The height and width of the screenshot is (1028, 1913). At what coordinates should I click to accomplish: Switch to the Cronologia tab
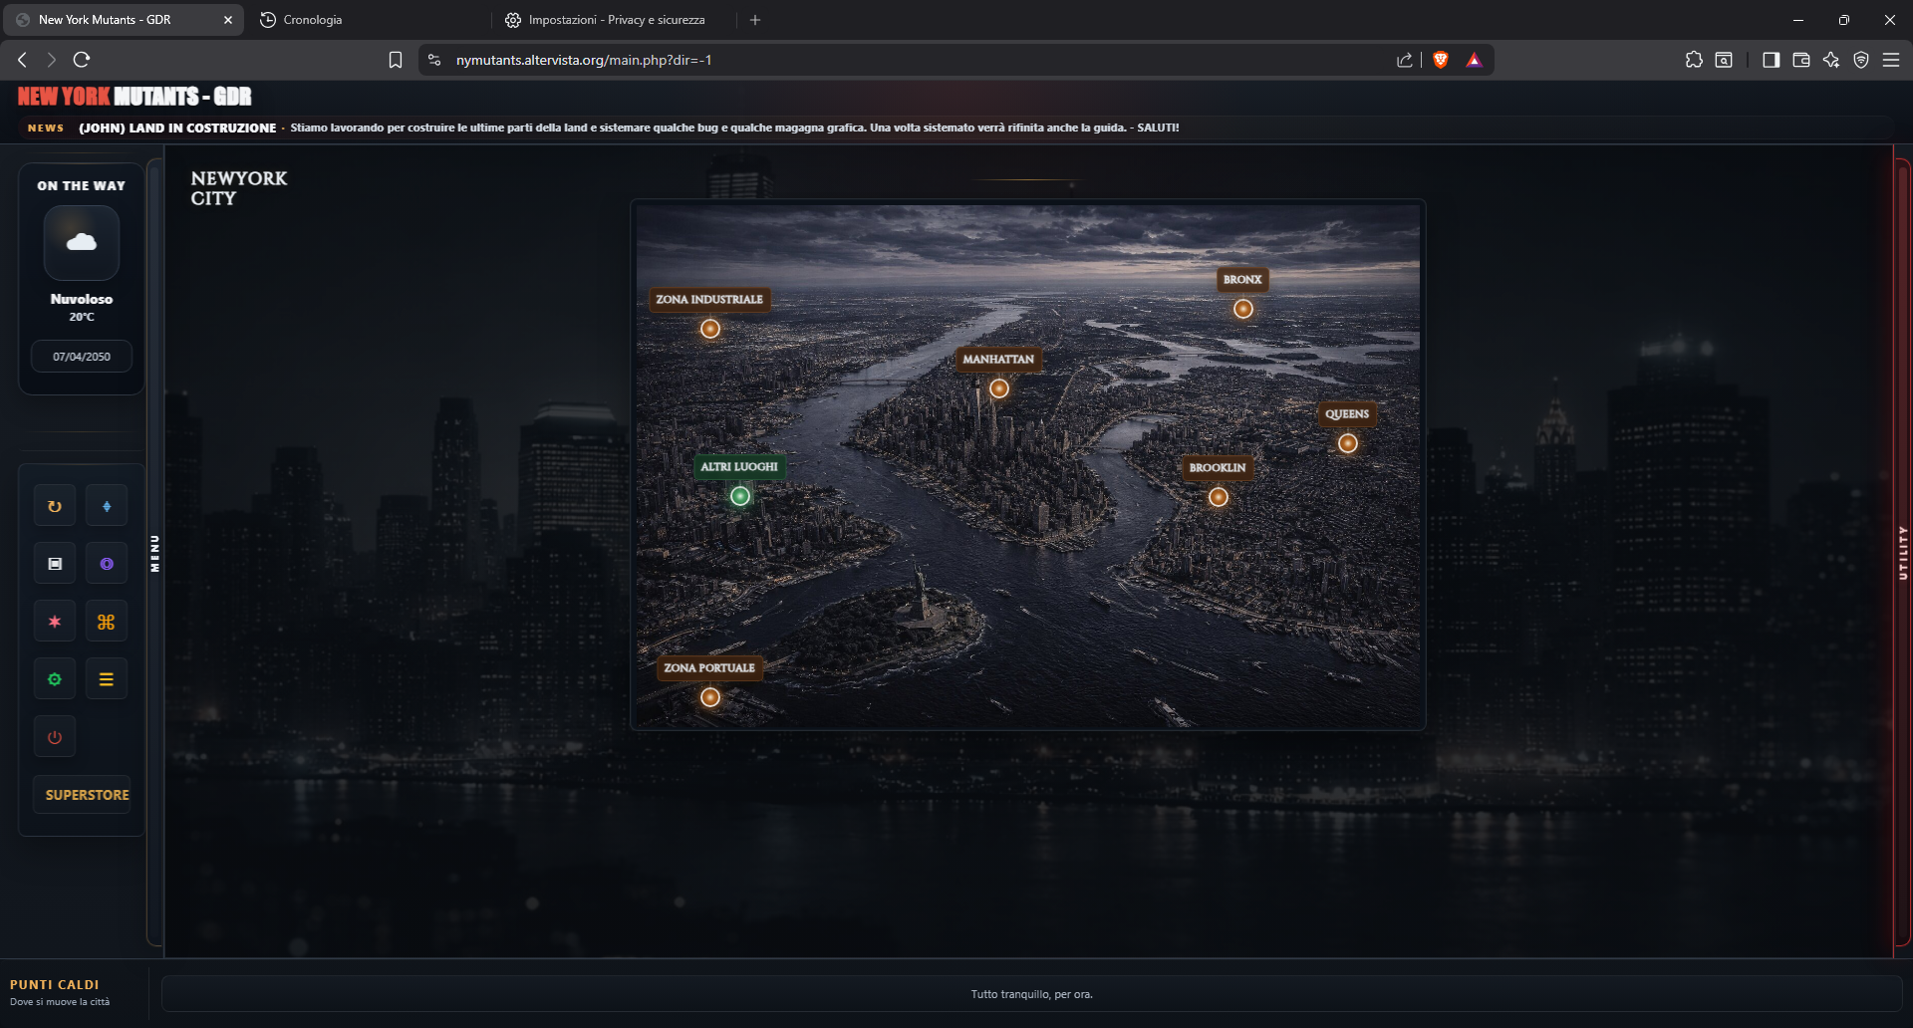(x=313, y=20)
